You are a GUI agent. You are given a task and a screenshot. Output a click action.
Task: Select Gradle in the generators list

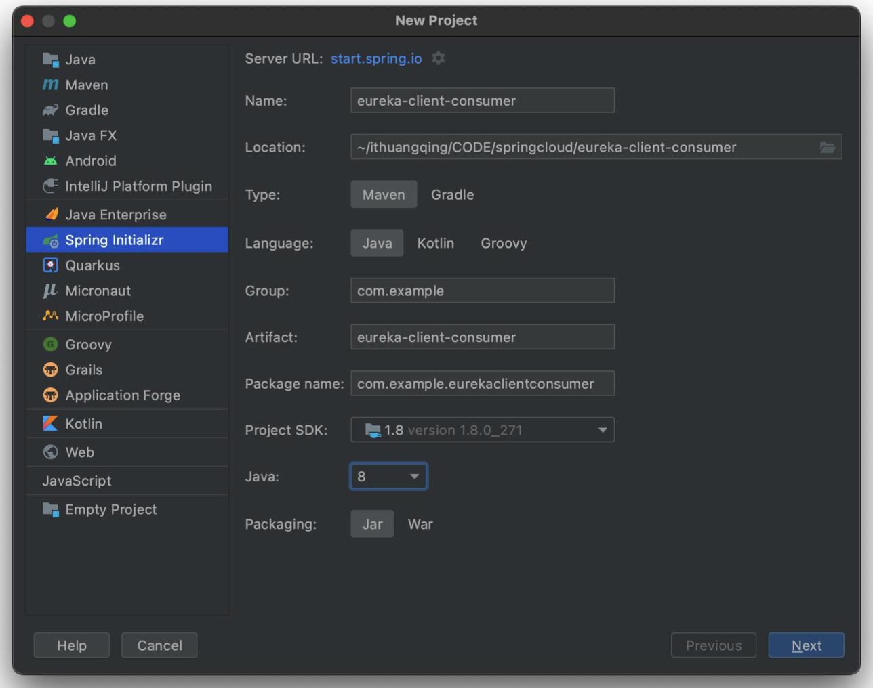pyautogui.click(x=127, y=110)
